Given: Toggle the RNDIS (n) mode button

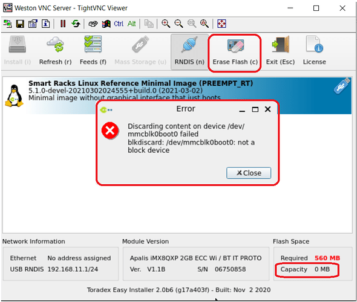Looking at the screenshot, I should coord(189,52).
